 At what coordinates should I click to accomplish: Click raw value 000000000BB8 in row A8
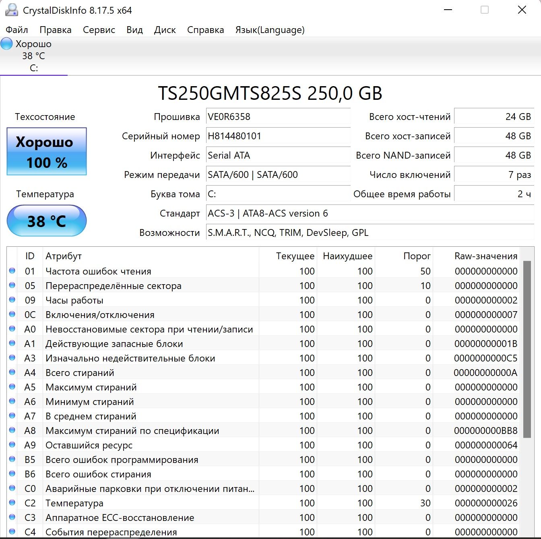(x=486, y=431)
